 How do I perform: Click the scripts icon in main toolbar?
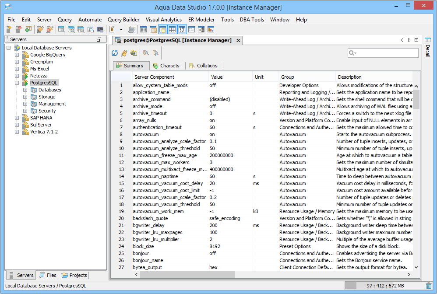tap(132, 29)
